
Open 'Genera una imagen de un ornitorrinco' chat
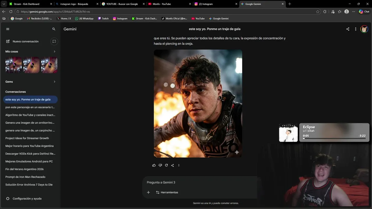(30, 123)
